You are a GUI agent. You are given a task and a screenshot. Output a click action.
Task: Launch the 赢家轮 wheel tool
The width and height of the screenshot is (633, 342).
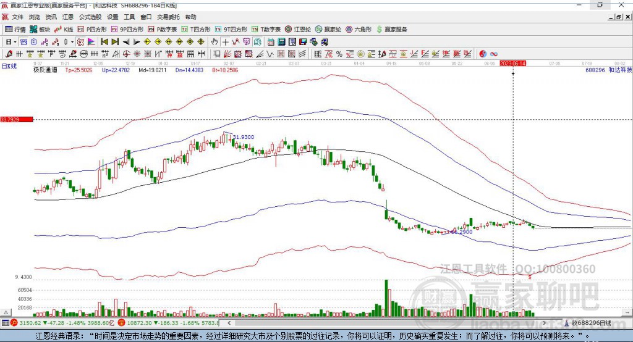[328, 30]
